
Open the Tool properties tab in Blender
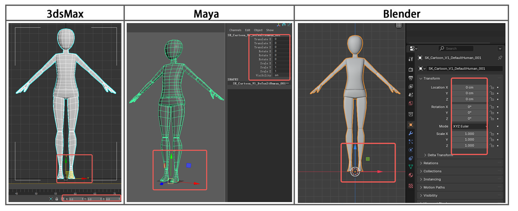point(411,59)
